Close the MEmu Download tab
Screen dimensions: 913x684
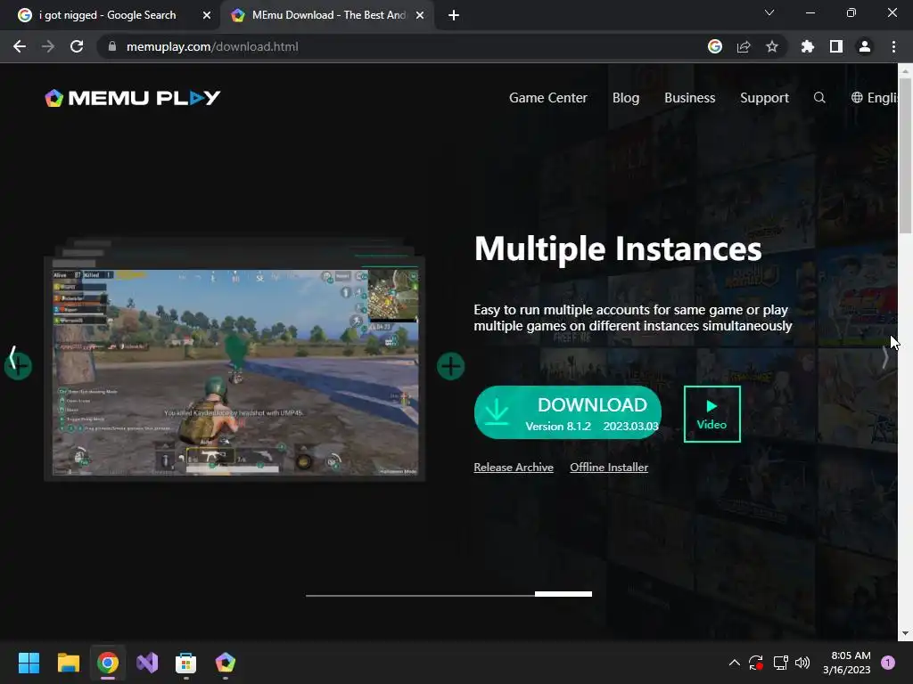pyautogui.click(x=420, y=15)
